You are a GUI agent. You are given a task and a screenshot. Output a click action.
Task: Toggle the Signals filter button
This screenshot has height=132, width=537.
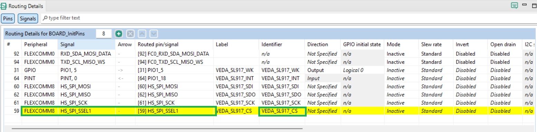tap(28, 18)
